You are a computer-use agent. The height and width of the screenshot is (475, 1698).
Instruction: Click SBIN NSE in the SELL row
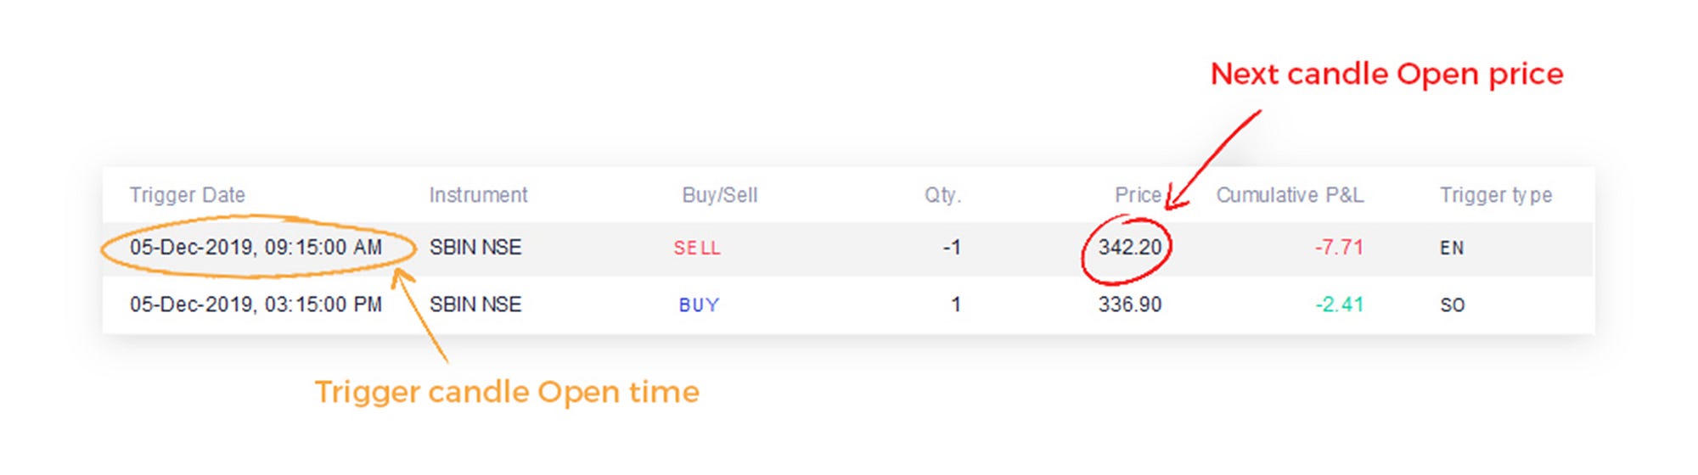pyautogui.click(x=475, y=247)
